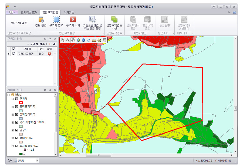
Task: Select the area measure tool
Action: click(99, 40)
